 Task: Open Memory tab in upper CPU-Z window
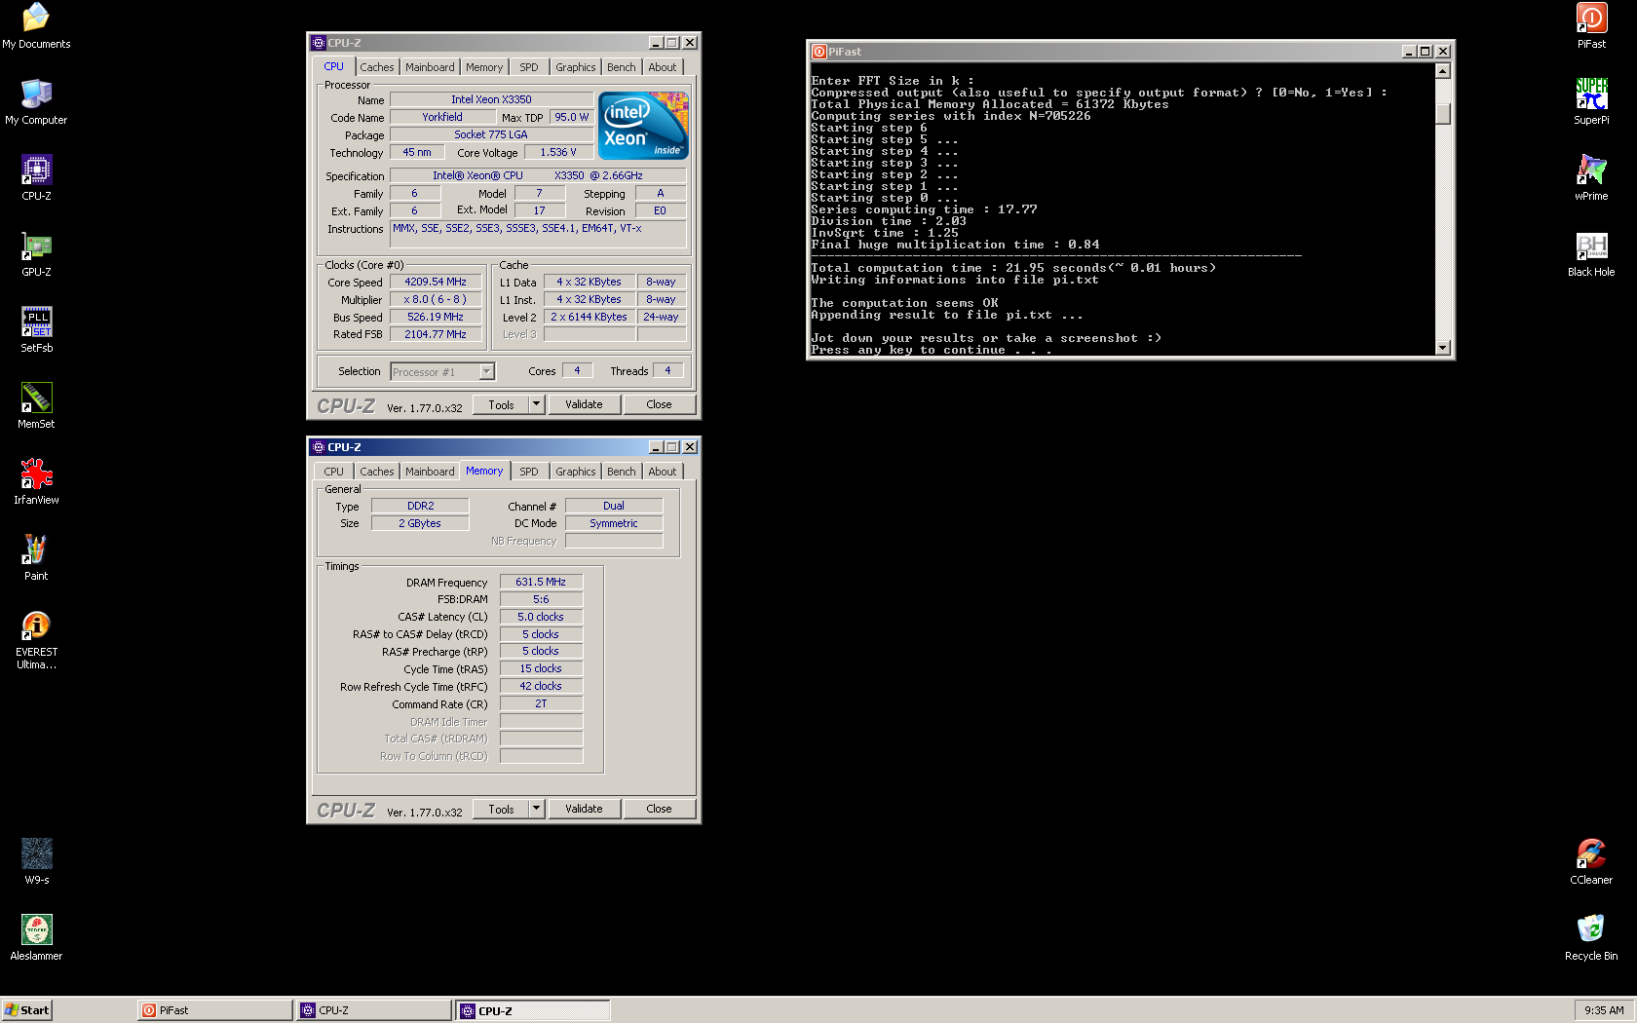pyautogui.click(x=484, y=67)
